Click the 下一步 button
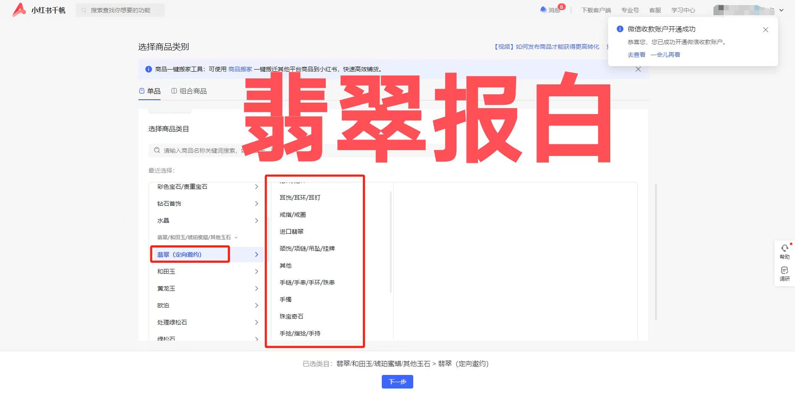The width and height of the screenshot is (795, 397). point(397,382)
